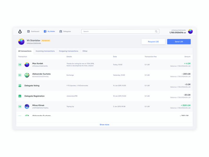Click header balance 1,750.01534016 LSK
The image size is (209, 157).
coord(178,32)
